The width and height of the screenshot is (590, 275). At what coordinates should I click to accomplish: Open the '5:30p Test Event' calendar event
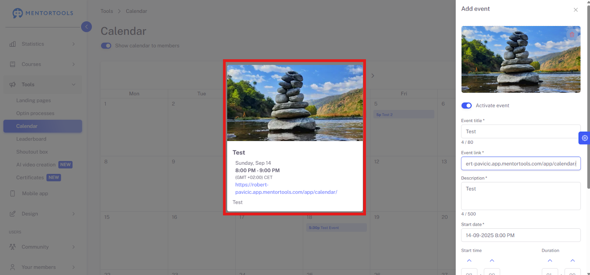(x=336, y=228)
